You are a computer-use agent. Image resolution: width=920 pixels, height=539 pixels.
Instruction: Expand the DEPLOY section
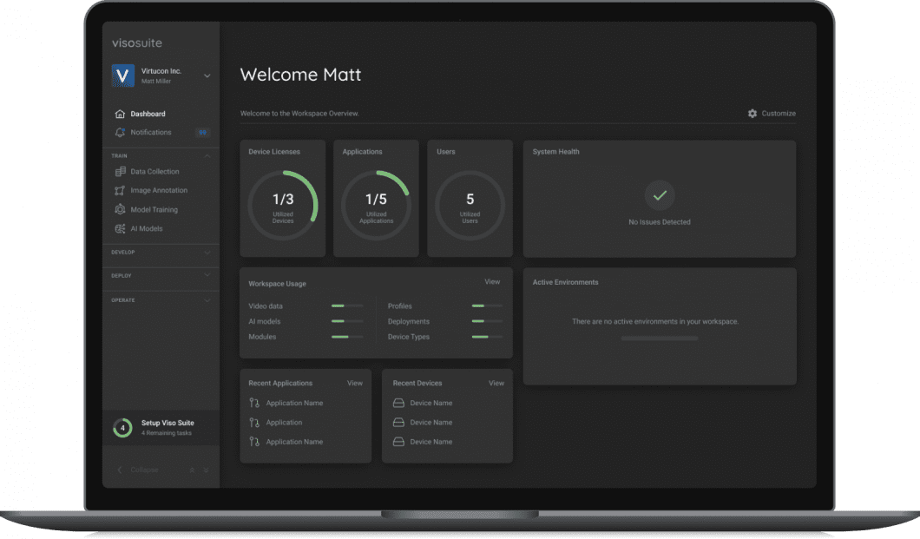point(207,275)
